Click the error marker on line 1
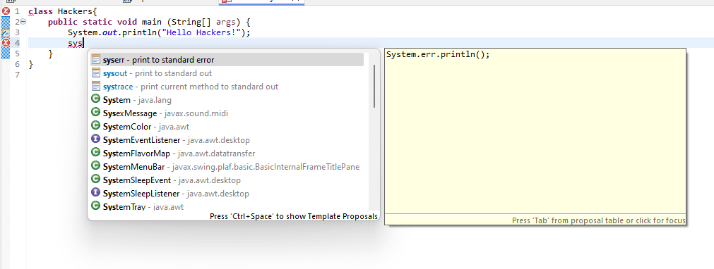The image size is (714, 269). point(6,11)
